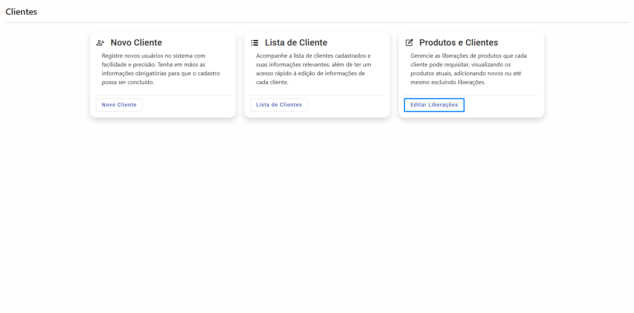Select the Produtos e Clientes card heading
The height and width of the screenshot is (313, 634).
458,43
